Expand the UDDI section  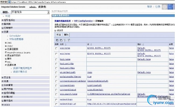click(3, 105)
